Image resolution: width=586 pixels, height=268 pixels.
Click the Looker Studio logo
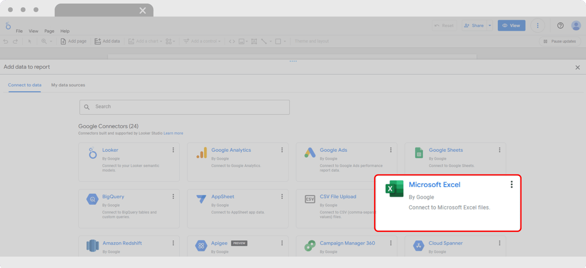[8, 26]
